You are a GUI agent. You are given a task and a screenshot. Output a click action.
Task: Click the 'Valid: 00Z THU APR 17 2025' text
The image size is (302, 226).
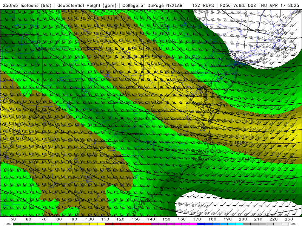(267, 5)
